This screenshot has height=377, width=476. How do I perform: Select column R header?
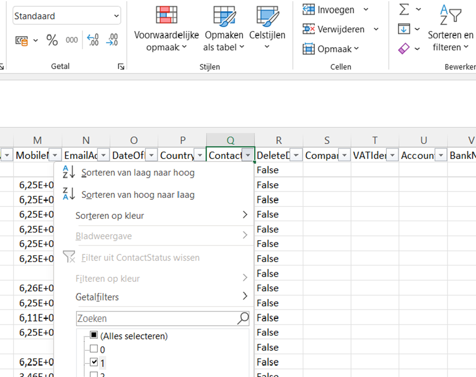(x=279, y=140)
